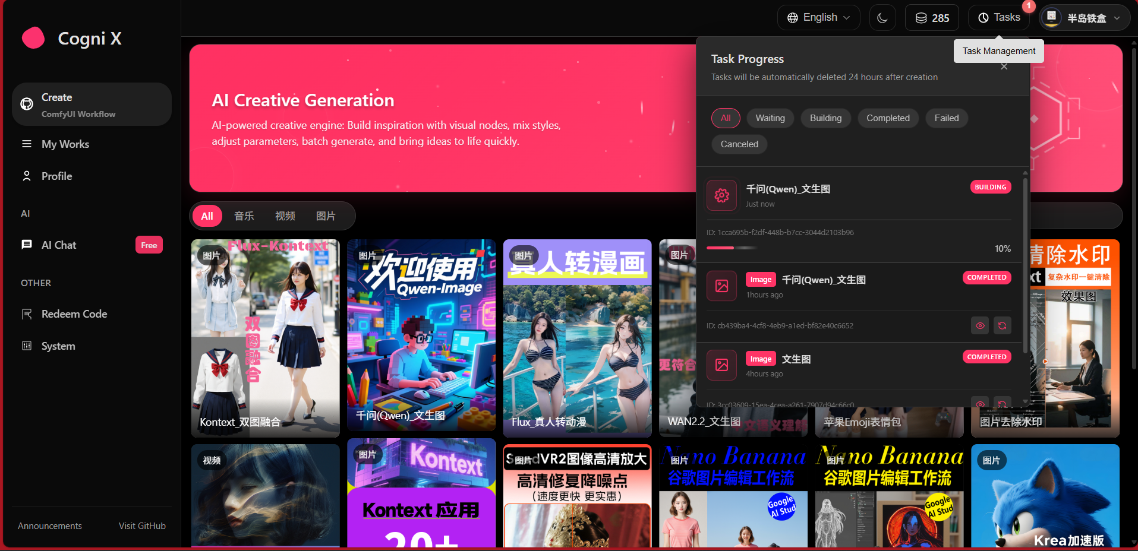1138x551 pixels.
Task: Filter tasks by Waiting status
Action: tap(770, 118)
